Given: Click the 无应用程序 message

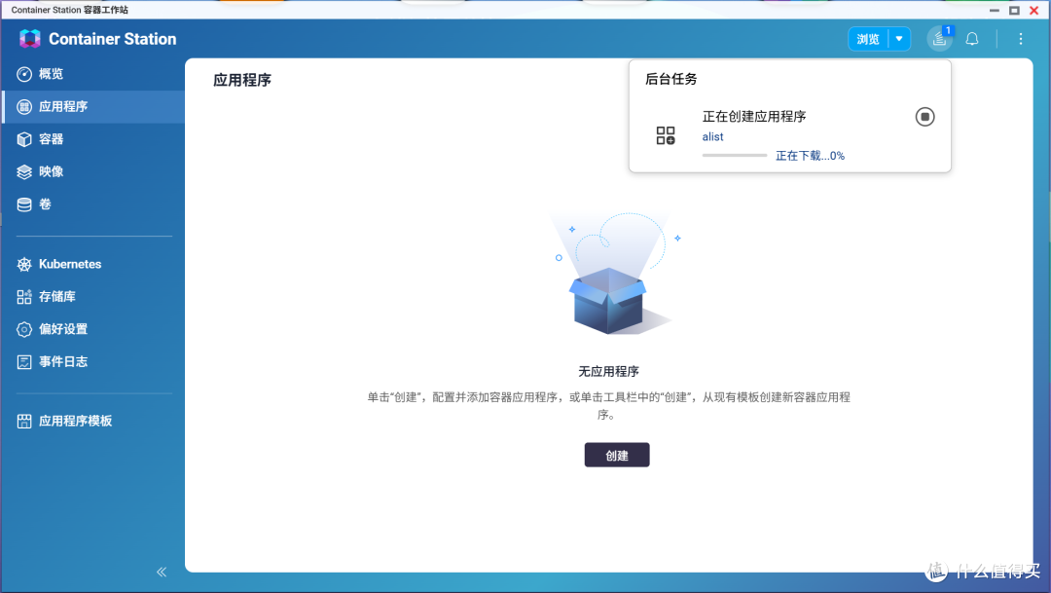Looking at the screenshot, I should [x=608, y=372].
